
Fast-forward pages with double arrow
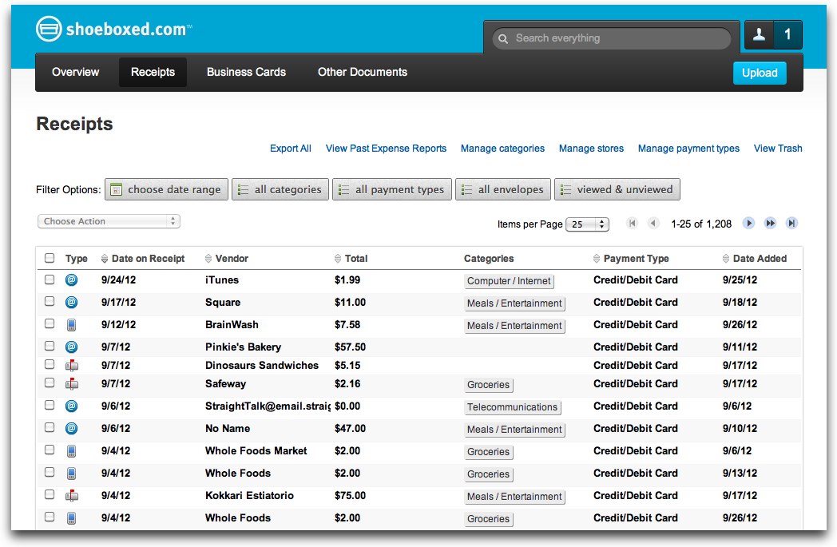coord(770,223)
